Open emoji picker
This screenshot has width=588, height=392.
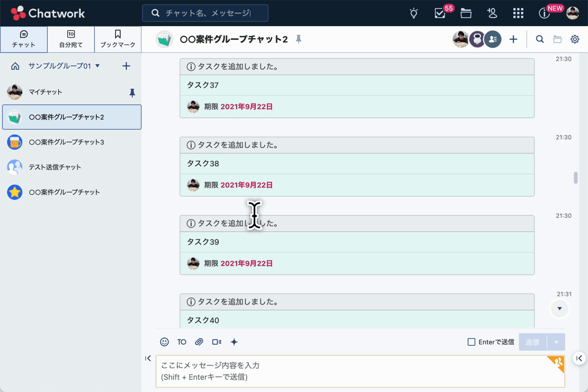click(x=164, y=342)
